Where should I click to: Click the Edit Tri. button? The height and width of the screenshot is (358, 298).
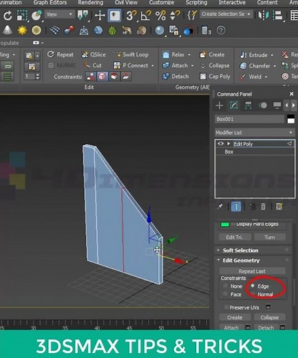click(x=235, y=237)
